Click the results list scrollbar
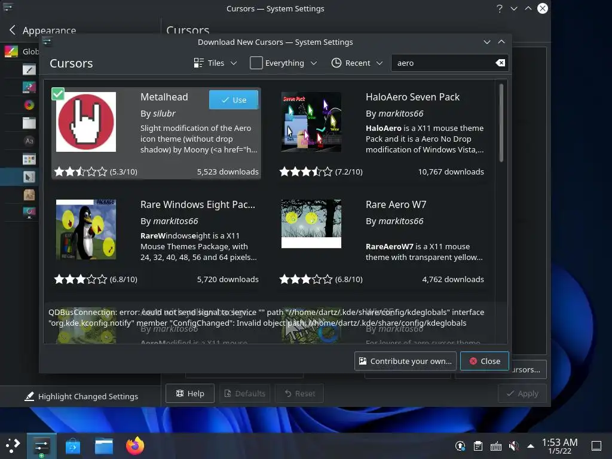 click(x=501, y=123)
